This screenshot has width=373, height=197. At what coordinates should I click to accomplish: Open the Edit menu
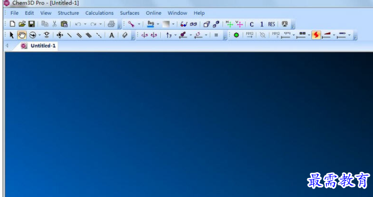click(30, 13)
